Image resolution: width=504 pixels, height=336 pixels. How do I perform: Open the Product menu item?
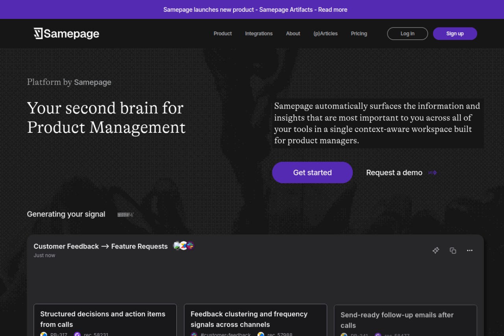tap(222, 33)
